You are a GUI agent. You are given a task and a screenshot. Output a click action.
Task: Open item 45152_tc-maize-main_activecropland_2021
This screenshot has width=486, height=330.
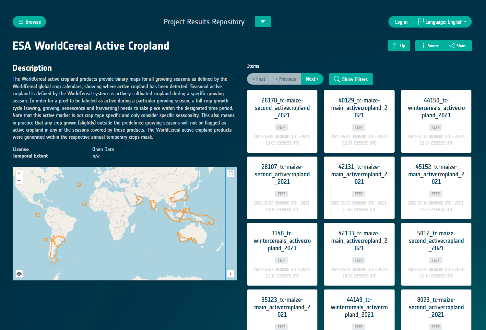436,174
